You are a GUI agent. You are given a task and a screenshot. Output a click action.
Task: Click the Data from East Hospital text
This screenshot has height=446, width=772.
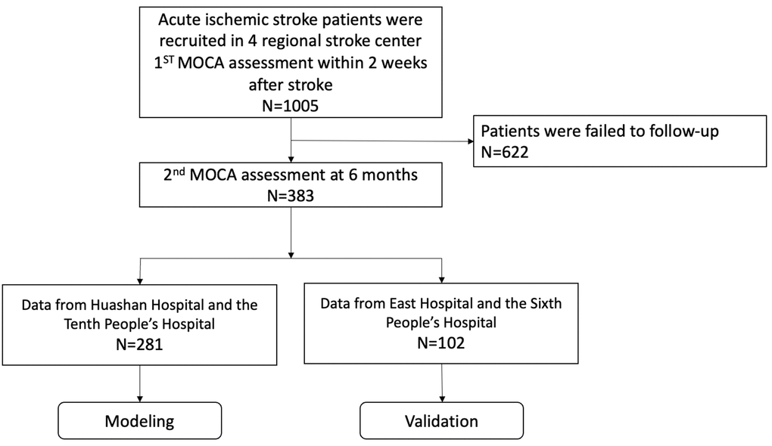[x=441, y=302]
